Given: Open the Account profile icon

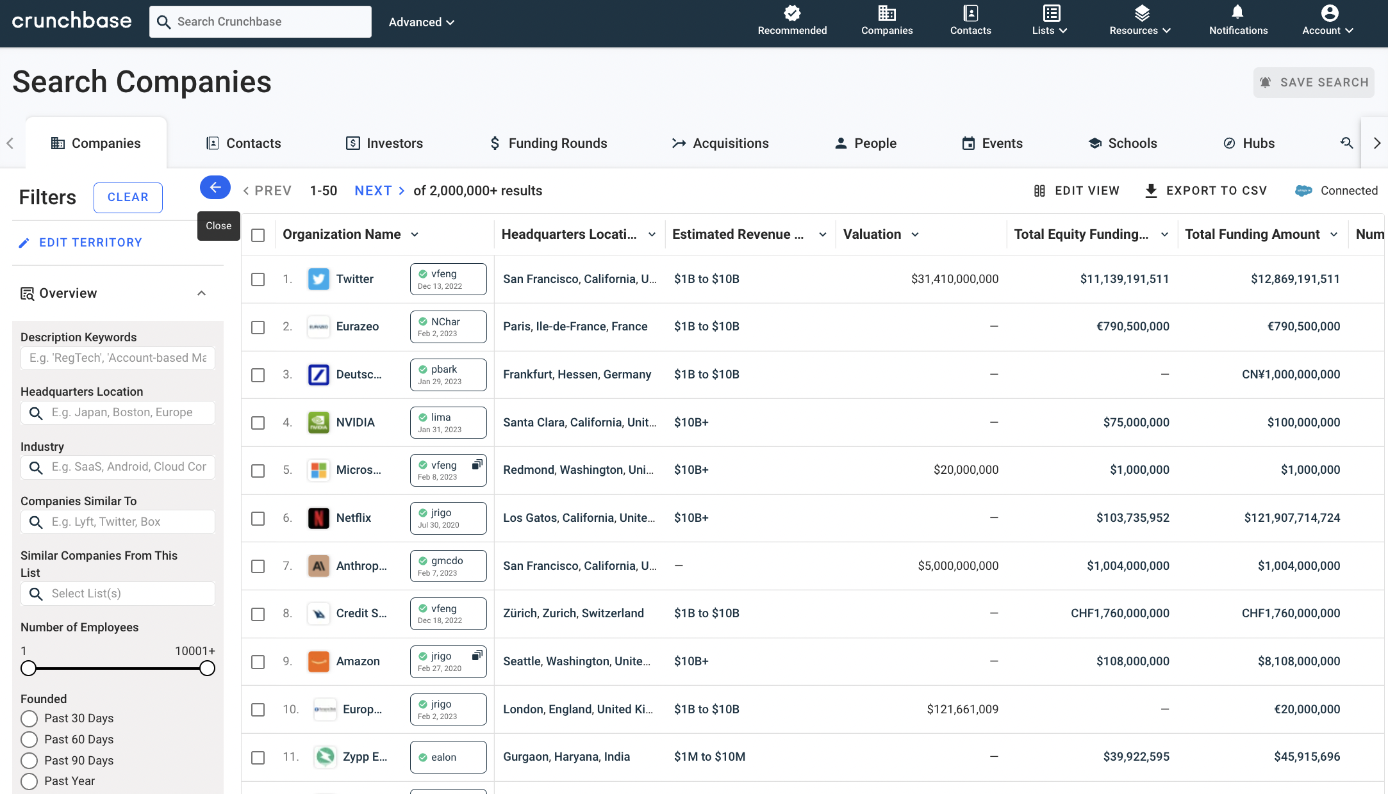Looking at the screenshot, I should point(1328,13).
